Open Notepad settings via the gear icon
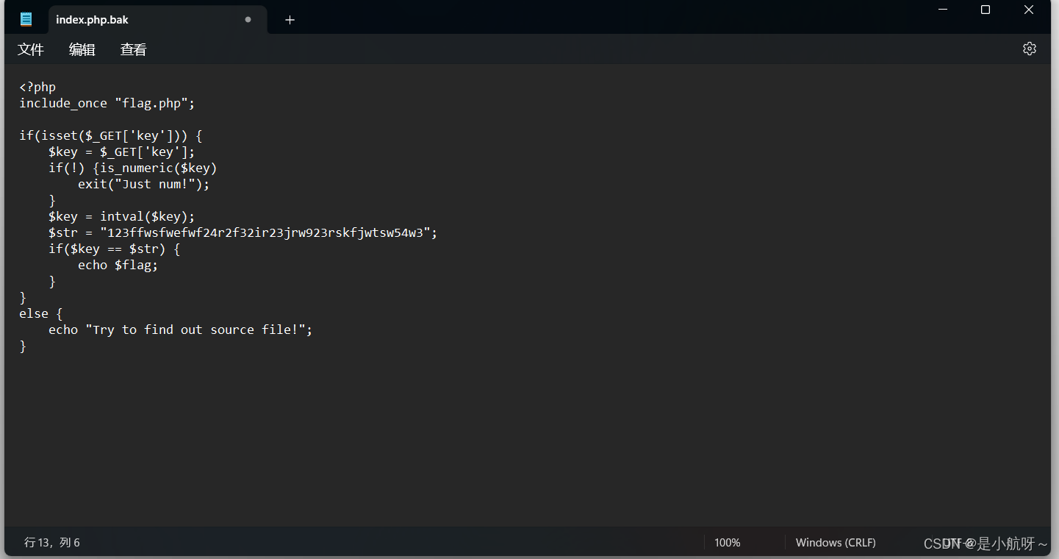 click(x=1029, y=49)
